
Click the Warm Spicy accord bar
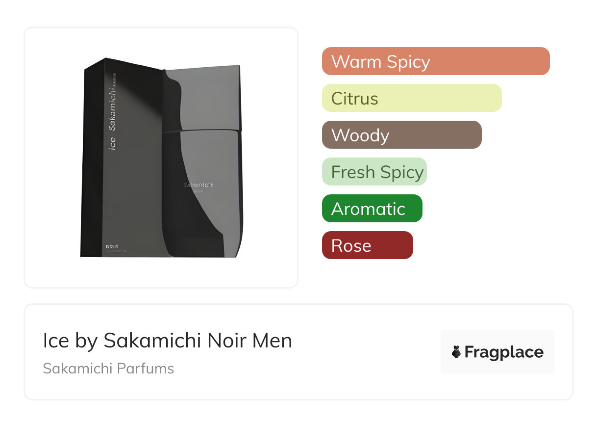(x=435, y=61)
